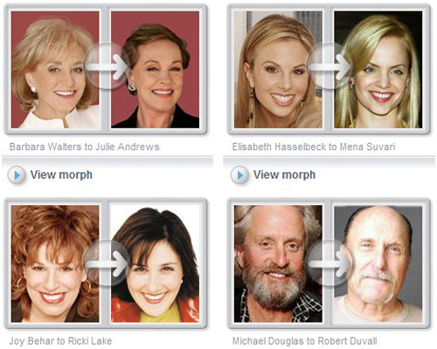The image size is (437, 349).
Task: Click the arrow icon in the bearded men pair
Action: [329, 263]
